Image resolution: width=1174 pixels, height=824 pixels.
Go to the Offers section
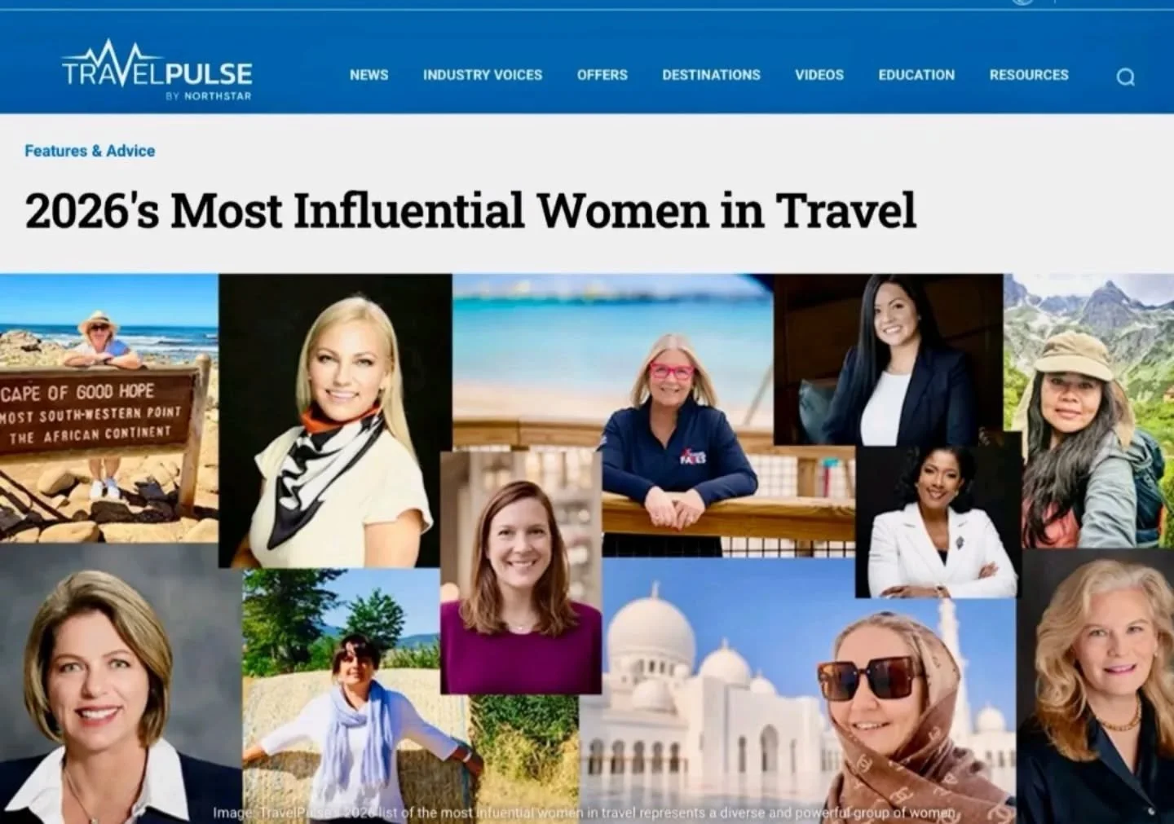click(x=602, y=75)
